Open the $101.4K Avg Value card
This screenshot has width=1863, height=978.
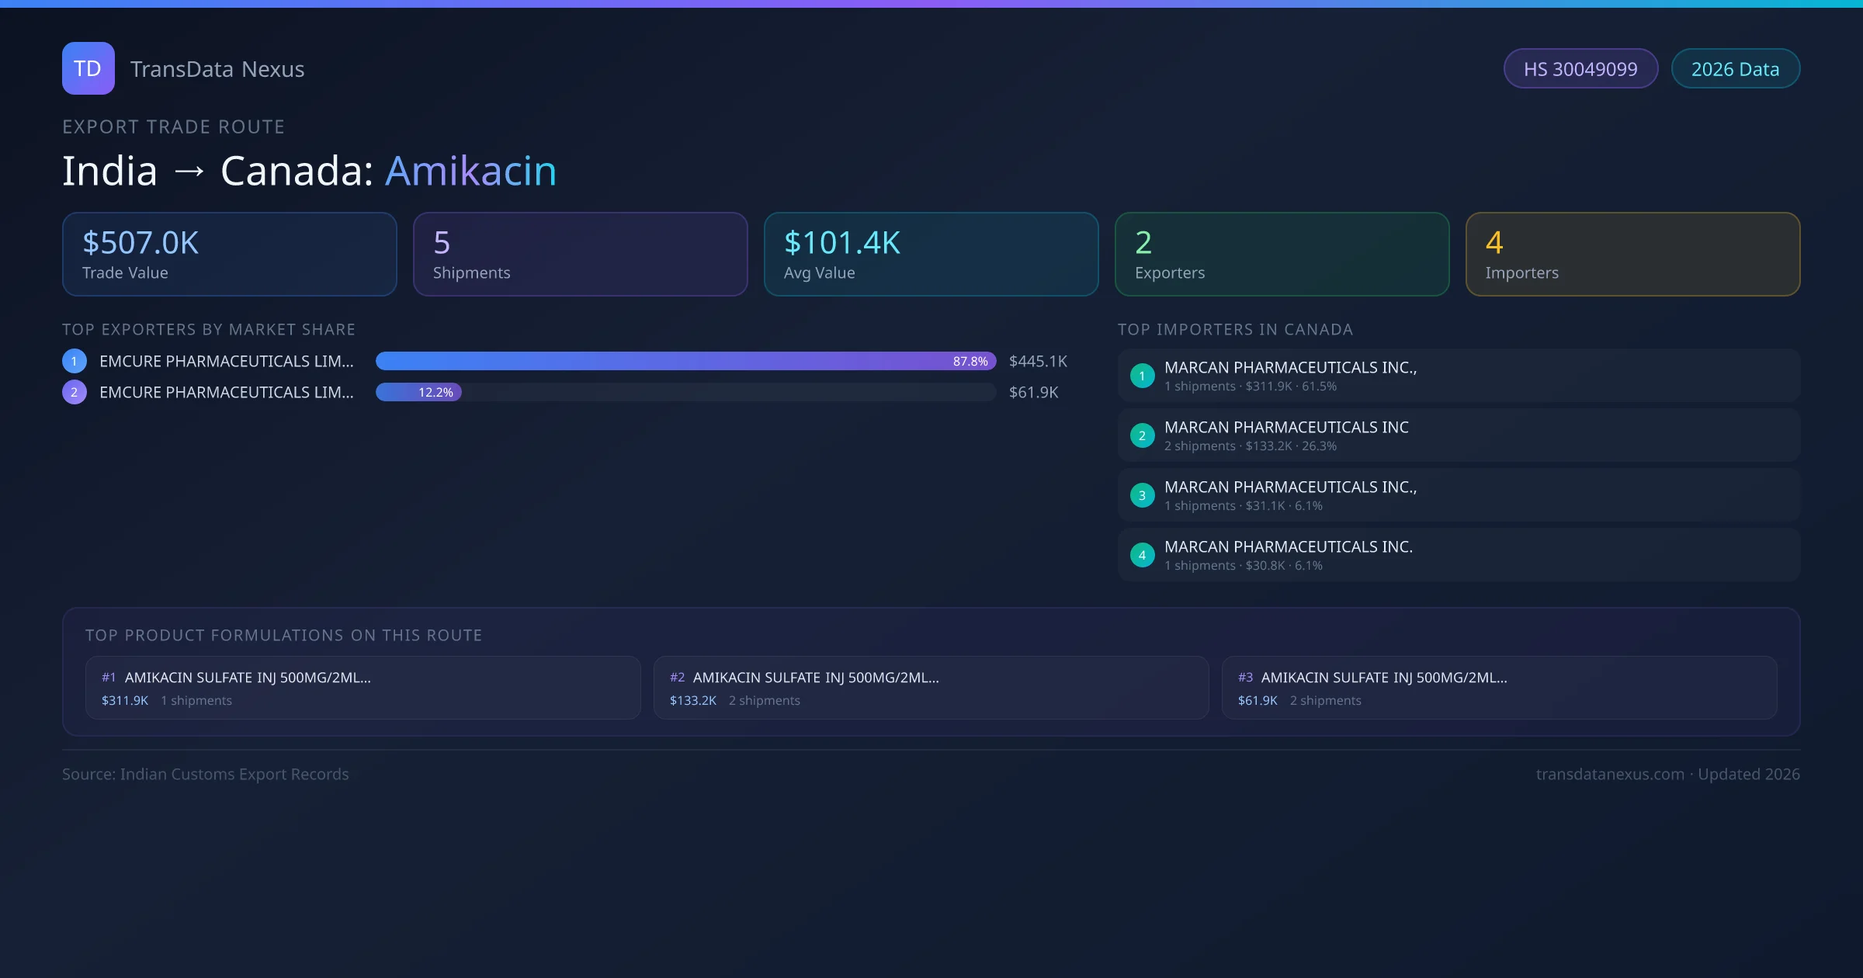pos(931,255)
